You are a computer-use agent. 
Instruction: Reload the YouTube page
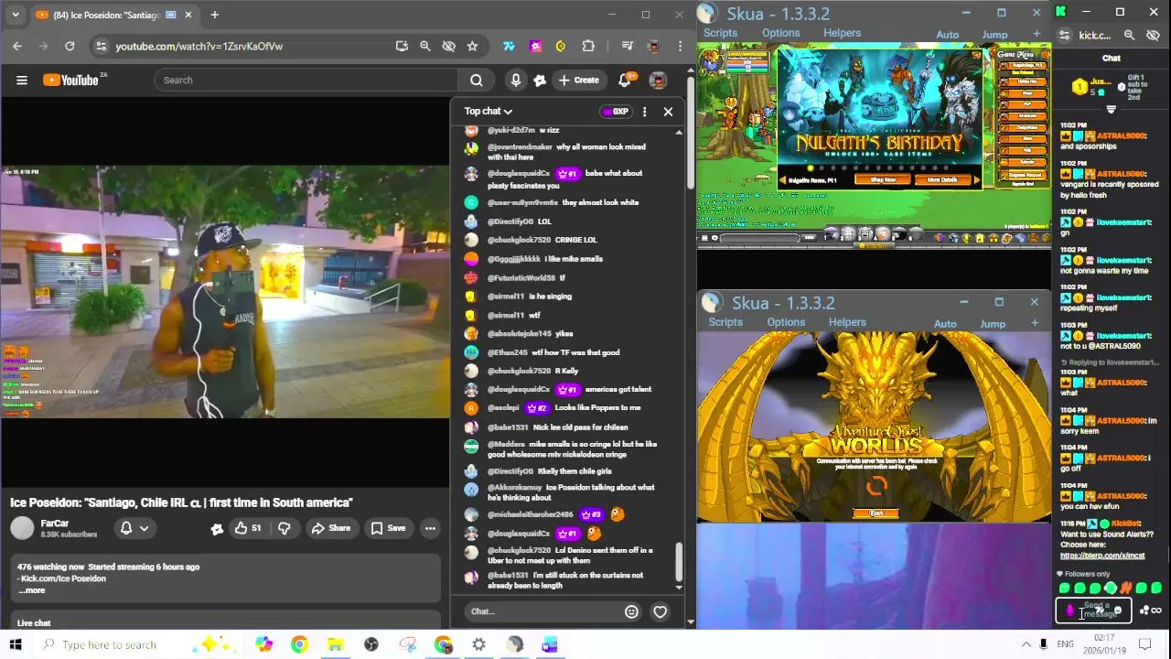coord(70,46)
